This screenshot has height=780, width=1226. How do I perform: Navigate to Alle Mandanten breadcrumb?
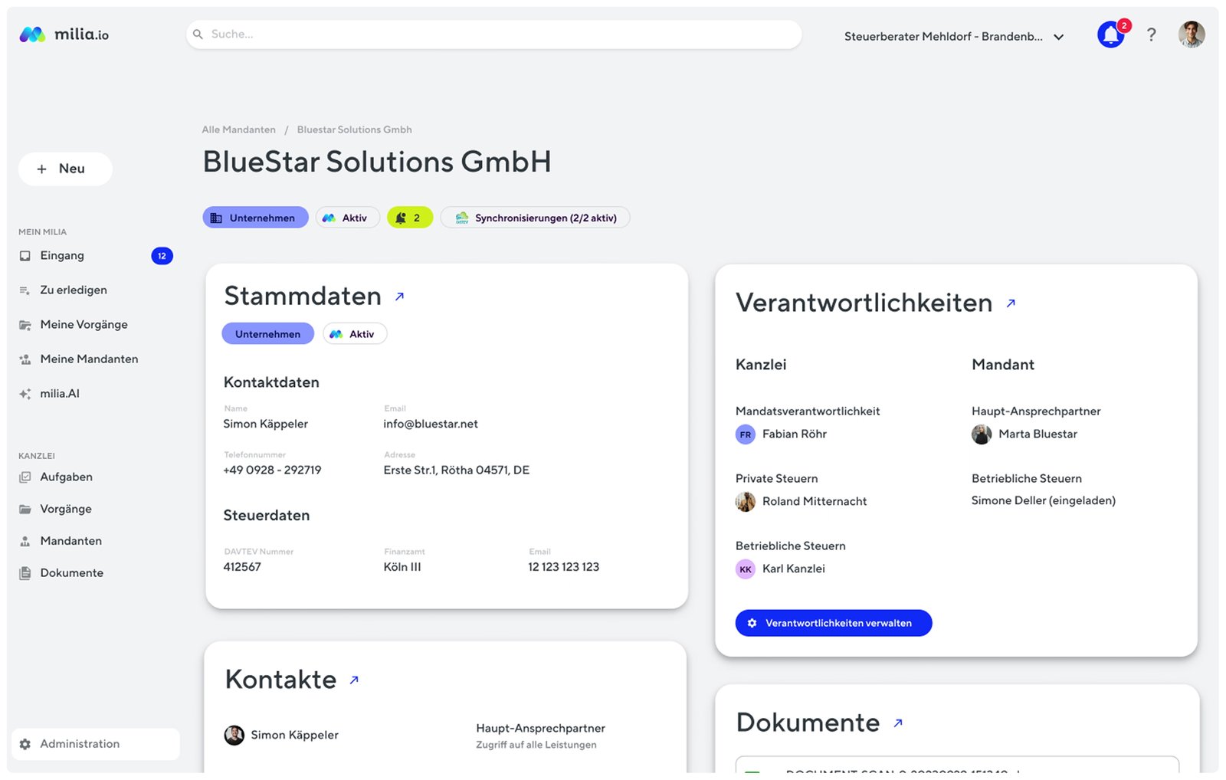pos(238,129)
